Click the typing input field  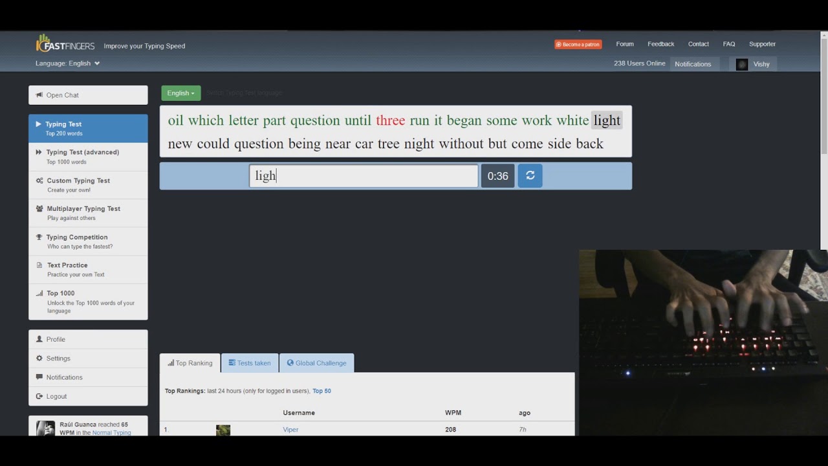pos(364,176)
